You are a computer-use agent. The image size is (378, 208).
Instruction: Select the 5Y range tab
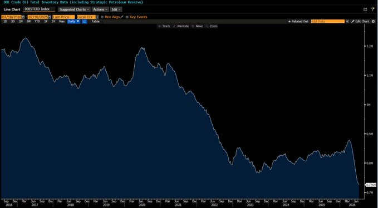coord(53,22)
